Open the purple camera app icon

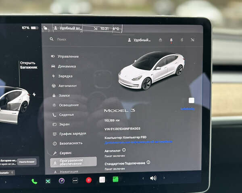pyautogui.click(x=61, y=181)
